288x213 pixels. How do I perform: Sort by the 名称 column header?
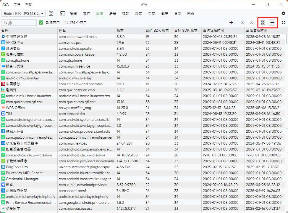pyautogui.click(x=29, y=31)
